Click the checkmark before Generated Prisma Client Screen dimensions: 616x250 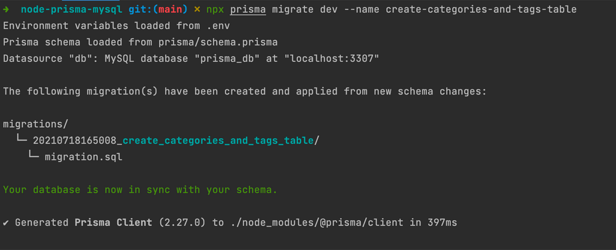6,222
